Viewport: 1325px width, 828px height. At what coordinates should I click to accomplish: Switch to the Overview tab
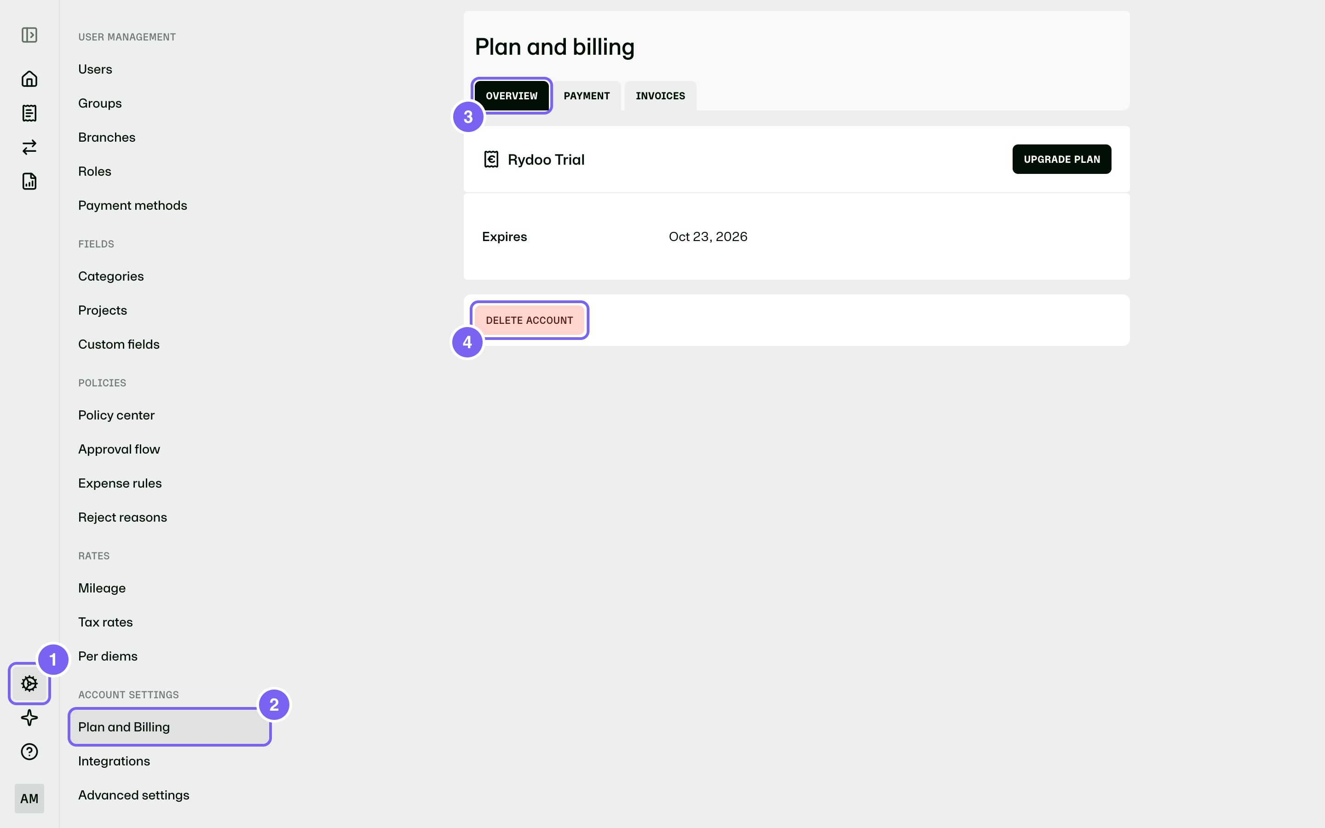512,96
